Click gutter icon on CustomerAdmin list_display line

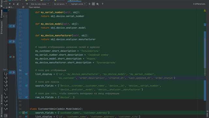(x=26, y=117)
